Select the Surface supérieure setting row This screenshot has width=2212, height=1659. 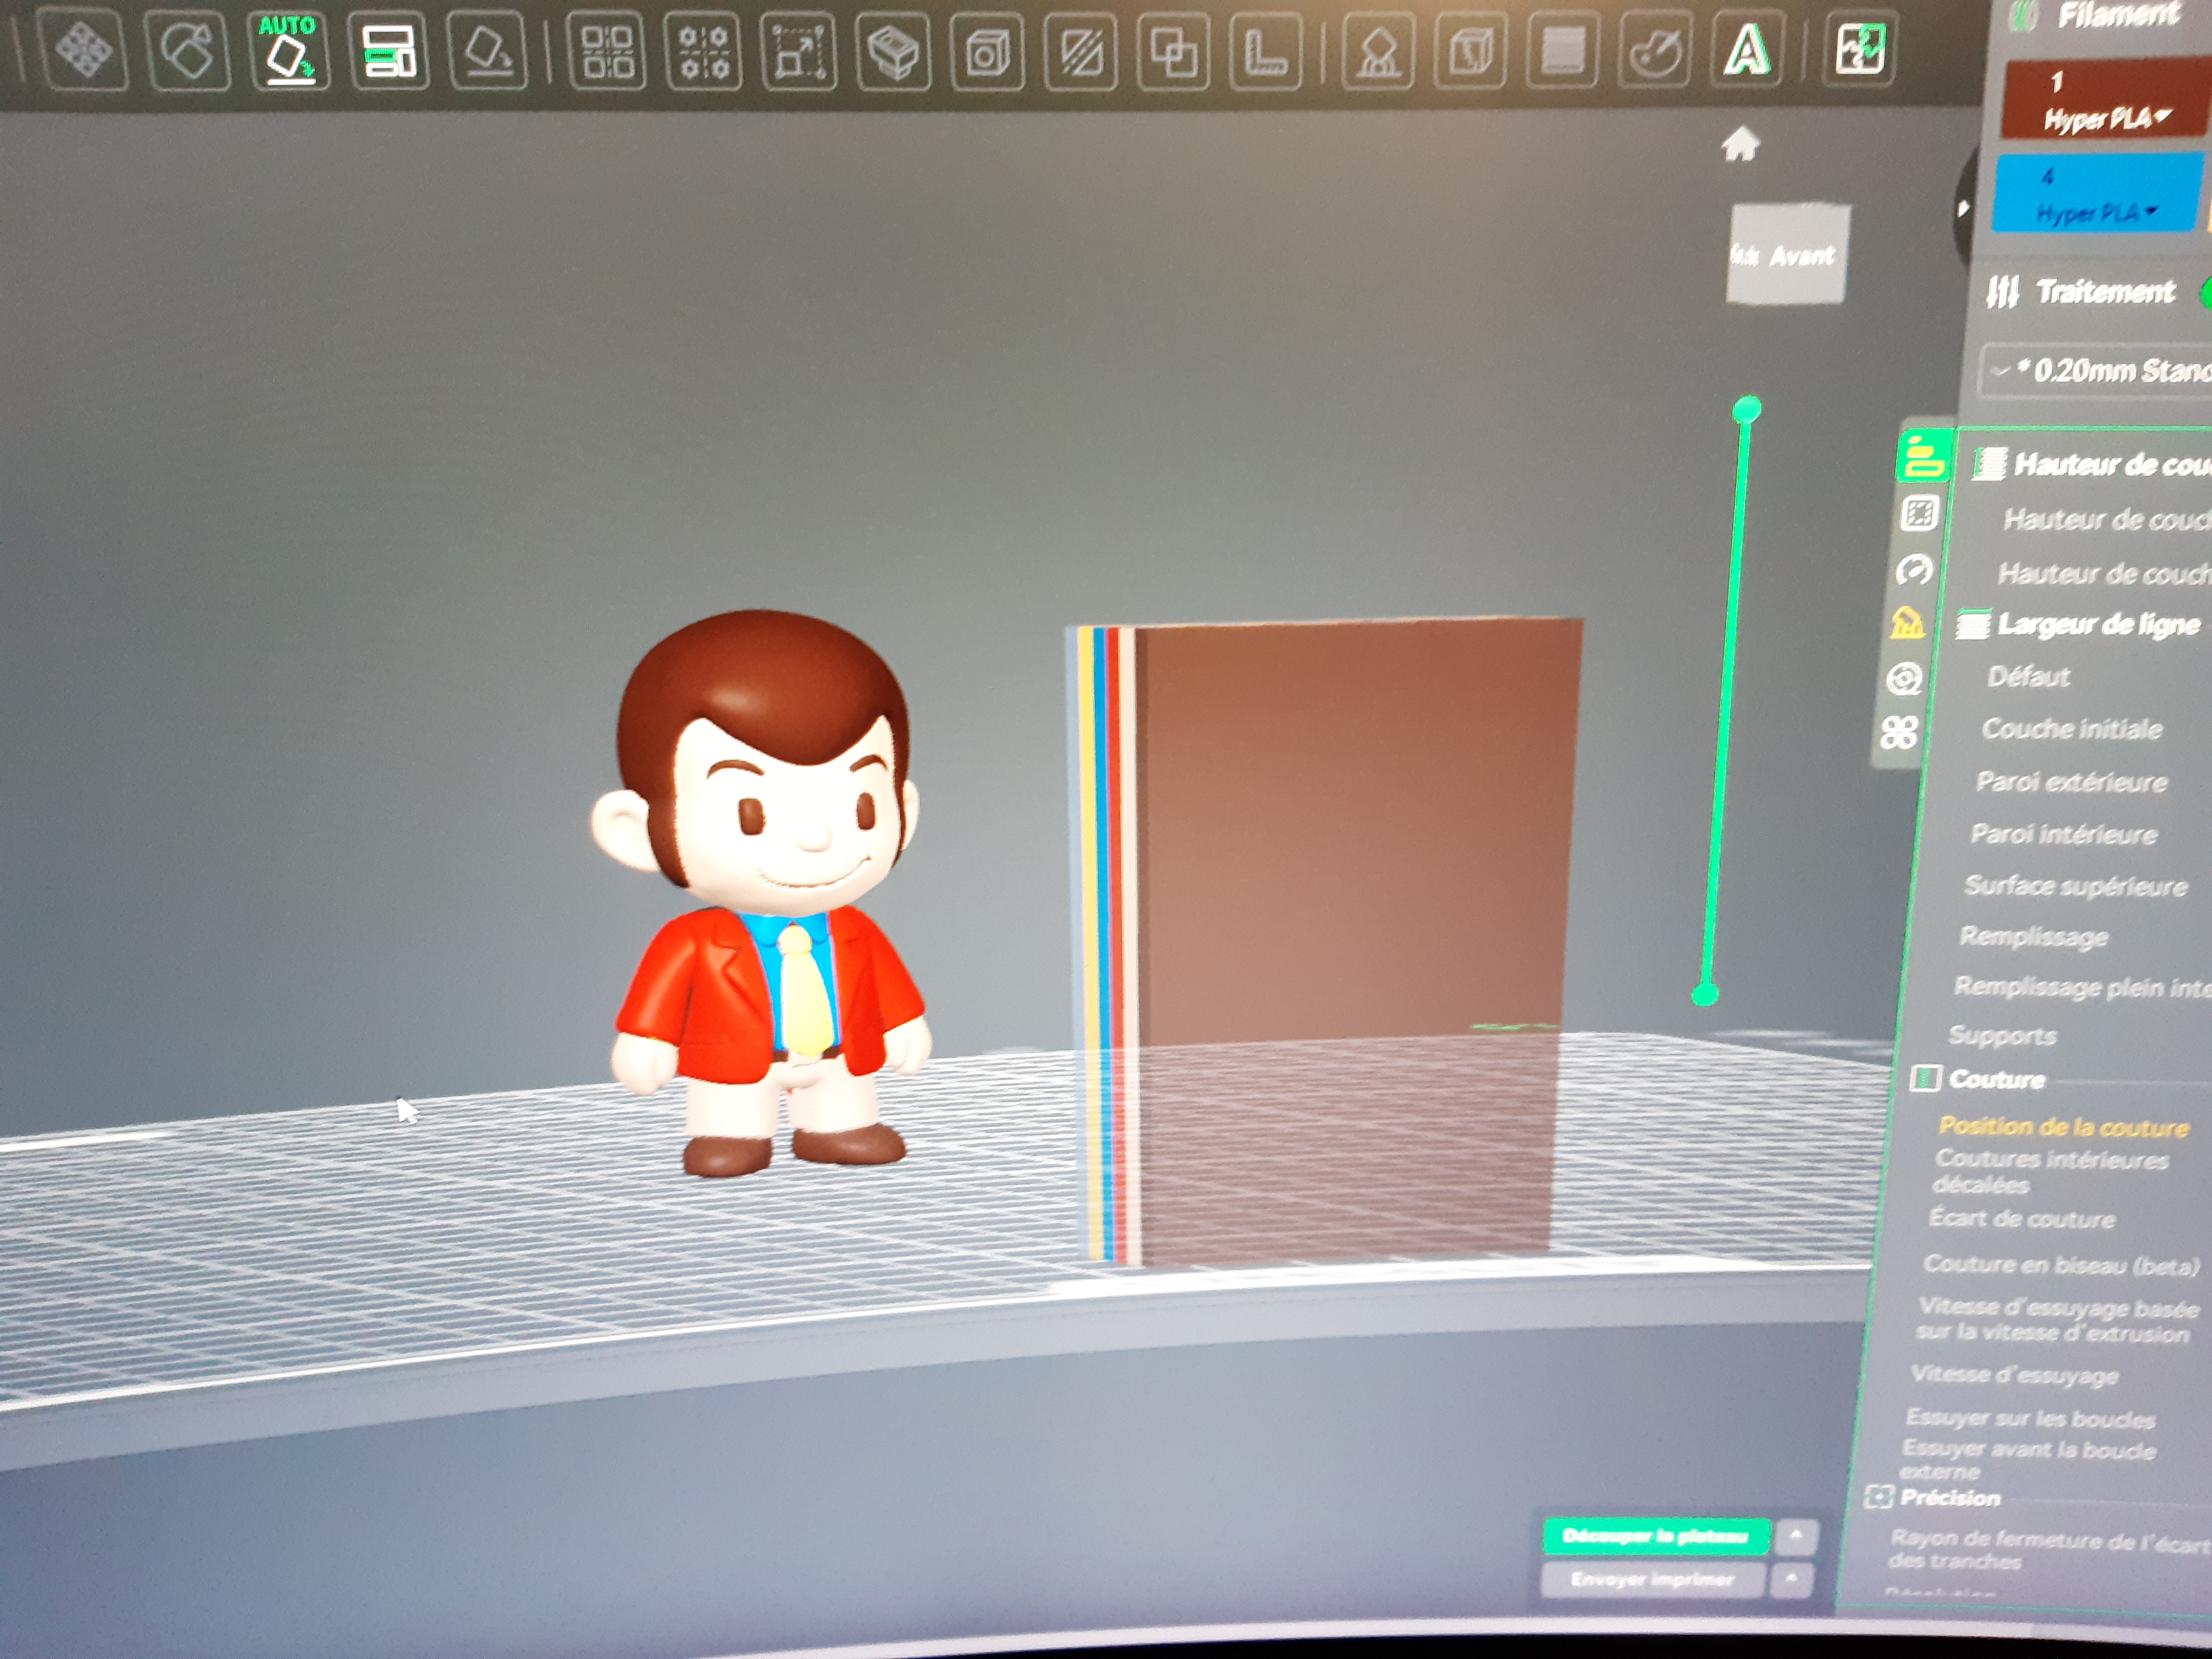(x=2075, y=886)
